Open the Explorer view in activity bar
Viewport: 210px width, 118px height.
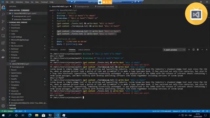pyautogui.click(x=3, y=7)
